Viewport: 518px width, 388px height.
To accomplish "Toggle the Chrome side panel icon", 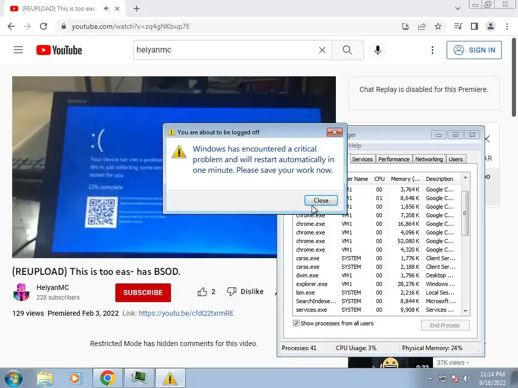I will pyautogui.click(x=474, y=26).
